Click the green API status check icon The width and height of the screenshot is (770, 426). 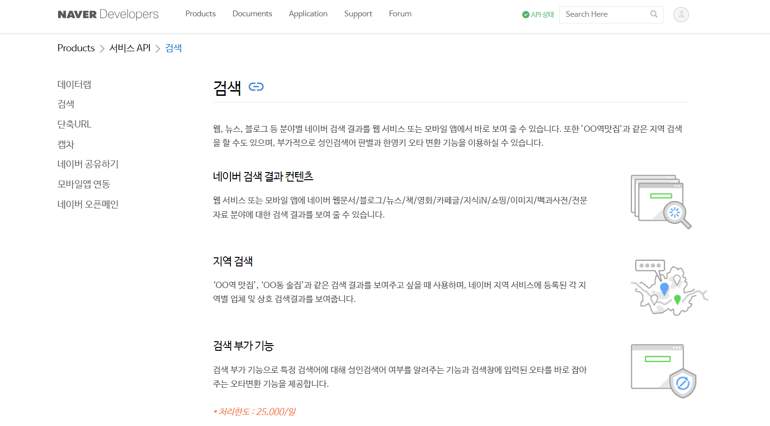coord(526,15)
